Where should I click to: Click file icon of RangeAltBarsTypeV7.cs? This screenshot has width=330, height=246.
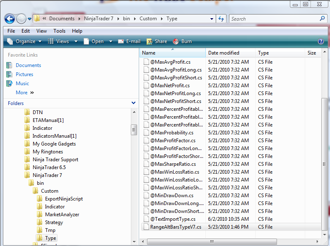click(x=146, y=227)
